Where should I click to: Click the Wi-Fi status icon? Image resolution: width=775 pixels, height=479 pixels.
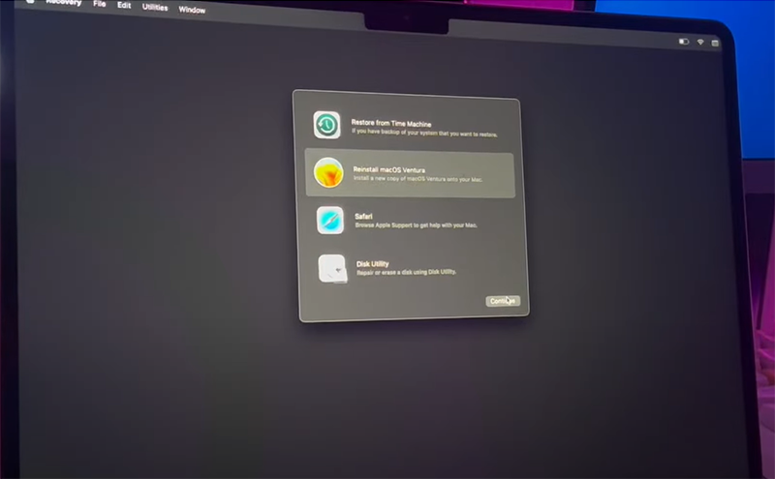point(700,42)
